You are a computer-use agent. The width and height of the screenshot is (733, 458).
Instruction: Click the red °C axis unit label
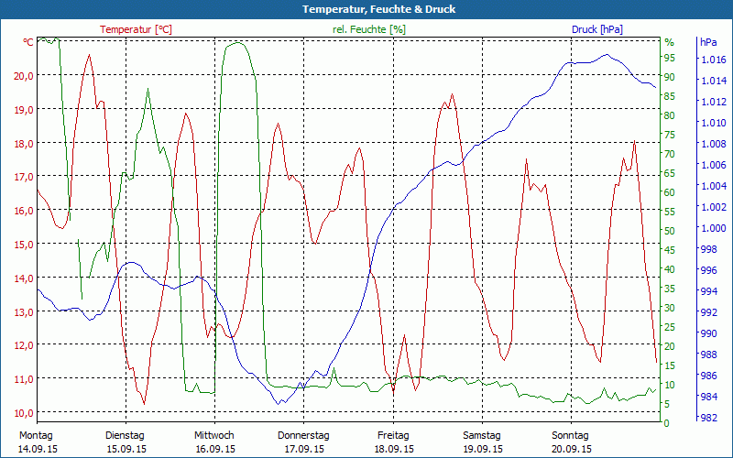coord(28,42)
